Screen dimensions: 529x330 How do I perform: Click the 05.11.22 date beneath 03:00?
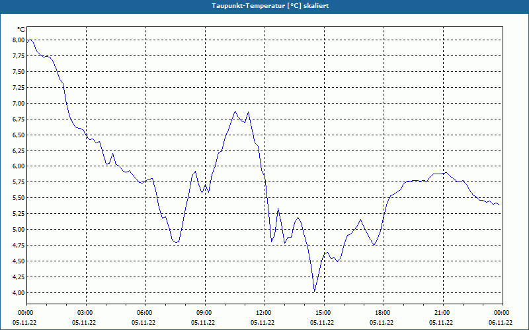(84, 323)
